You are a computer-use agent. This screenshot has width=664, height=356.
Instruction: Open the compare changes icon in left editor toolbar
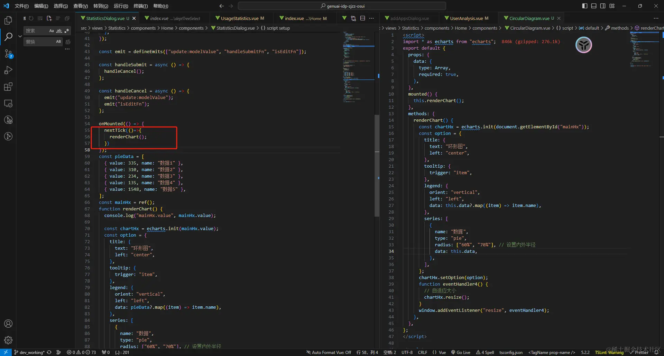pos(353,18)
